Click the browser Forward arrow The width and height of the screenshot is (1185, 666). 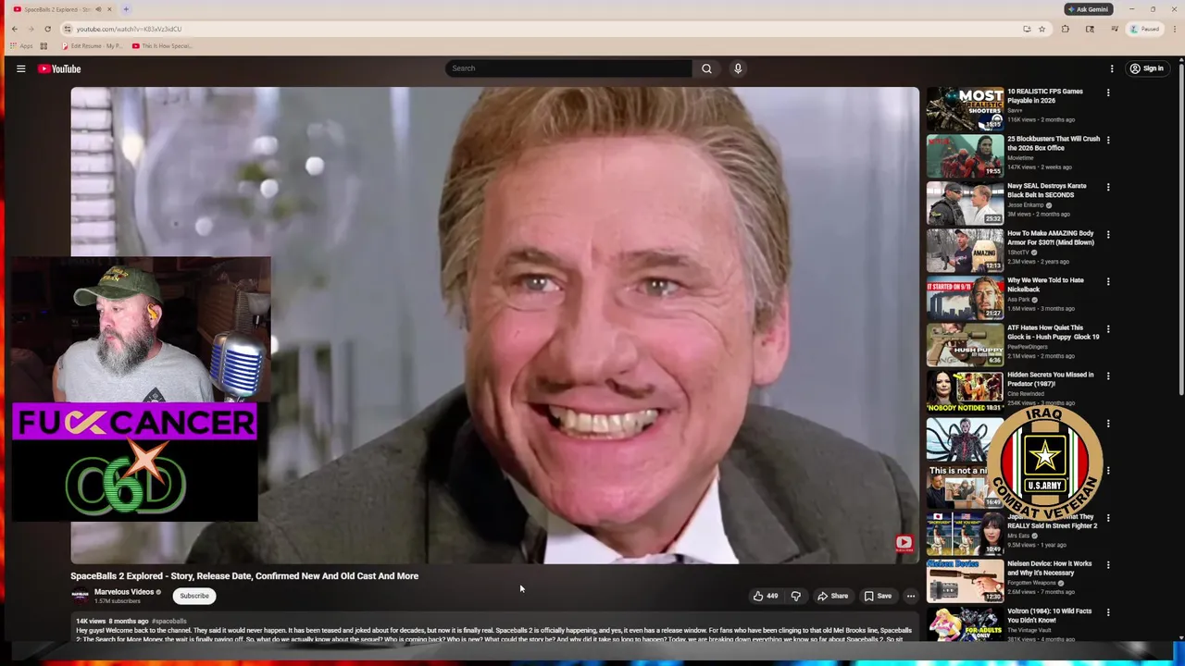31,29
